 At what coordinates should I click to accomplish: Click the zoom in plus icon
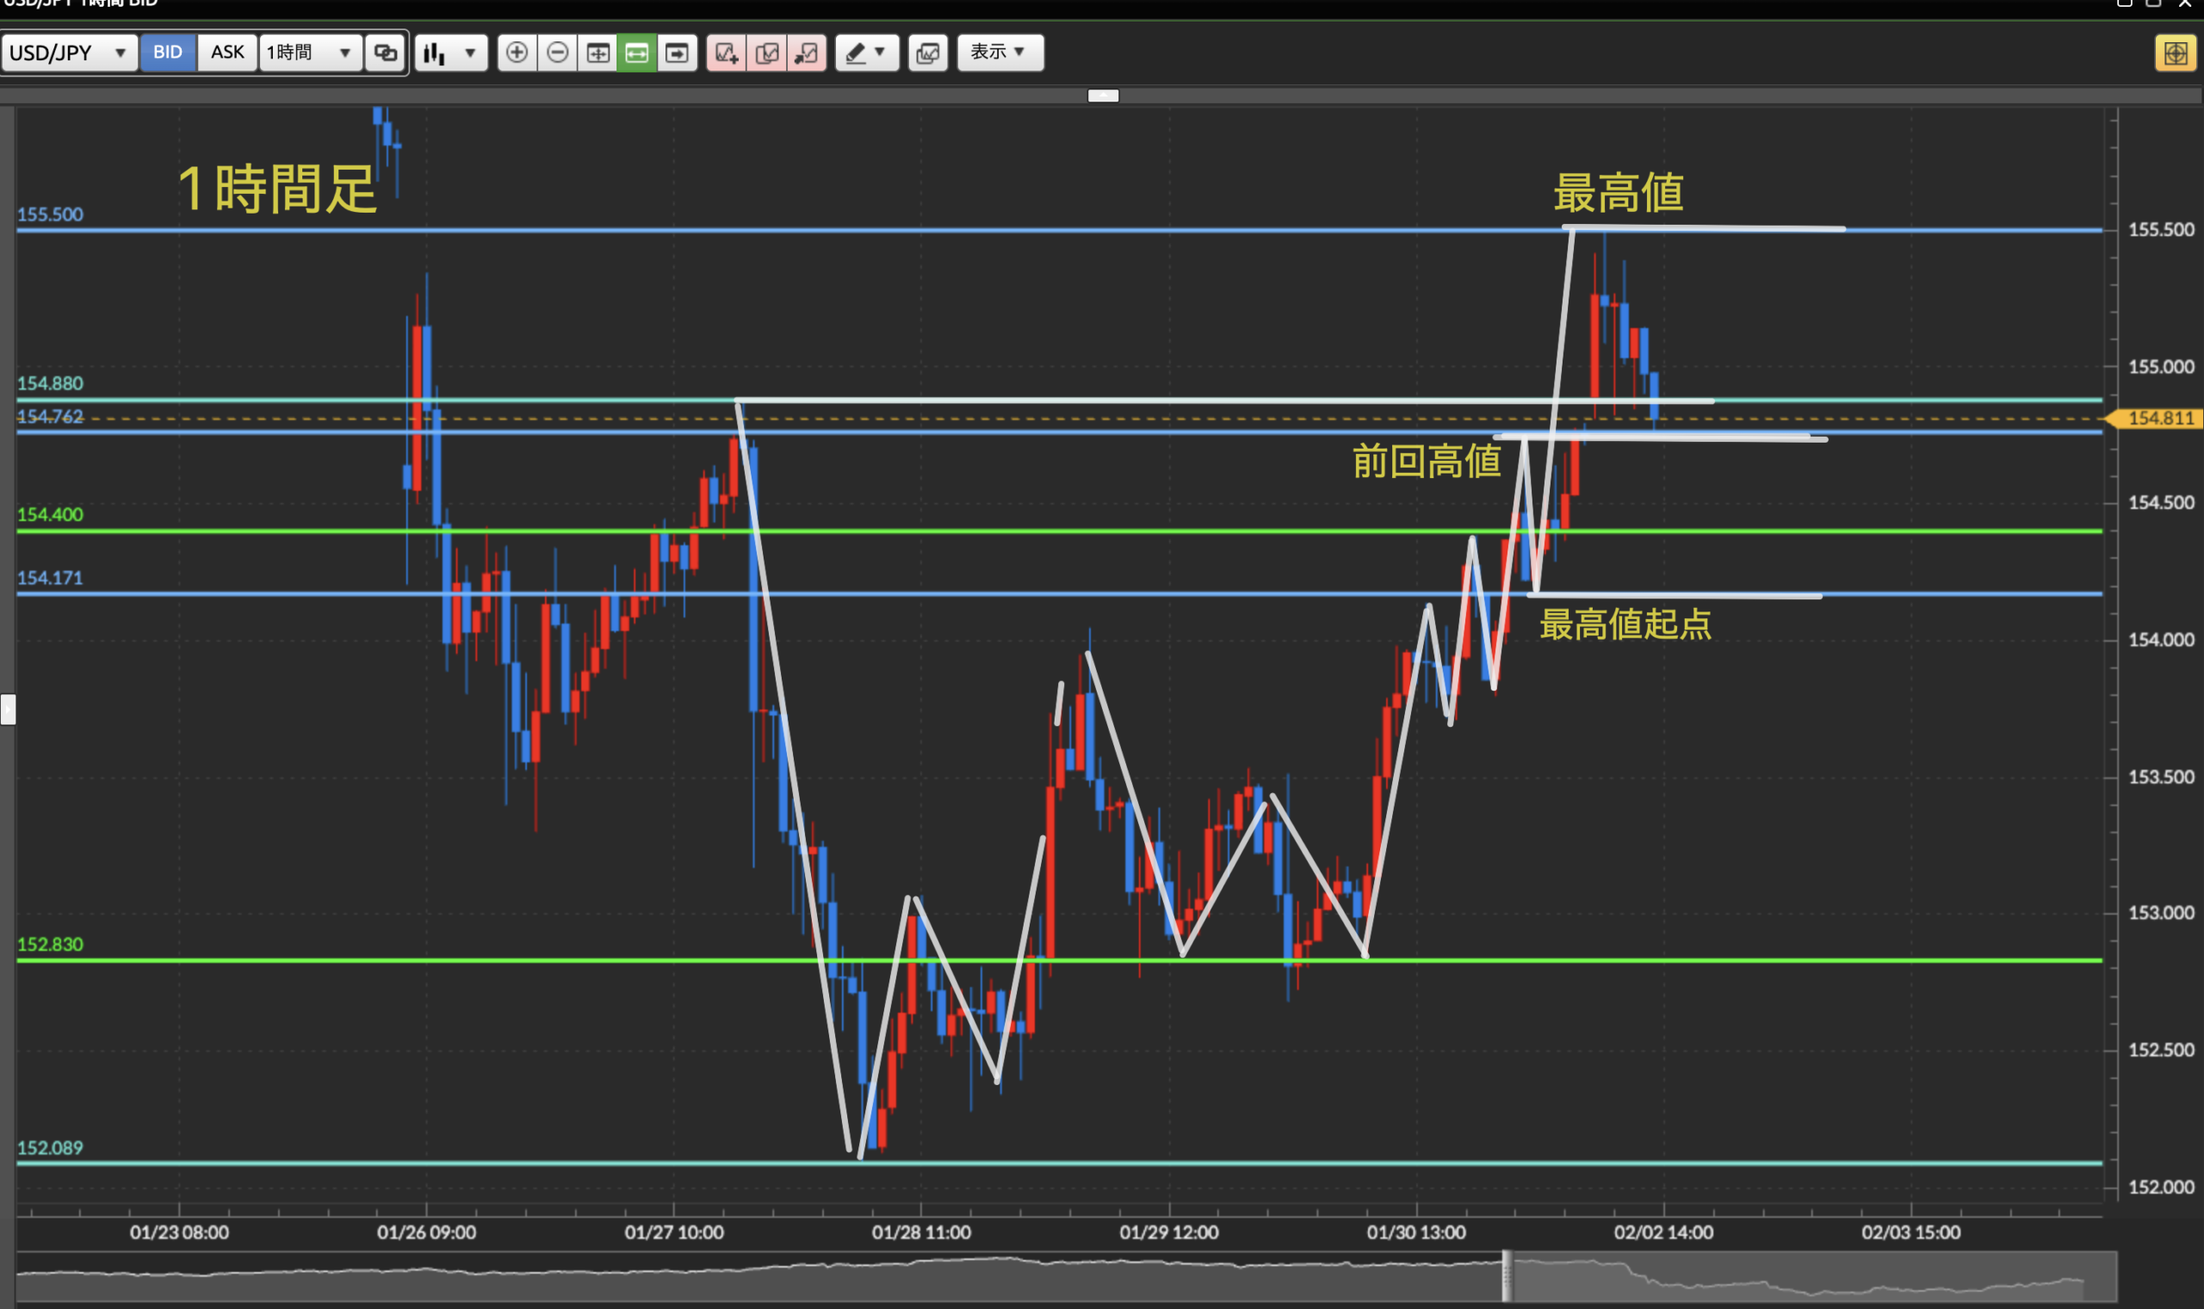tap(517, 53)
